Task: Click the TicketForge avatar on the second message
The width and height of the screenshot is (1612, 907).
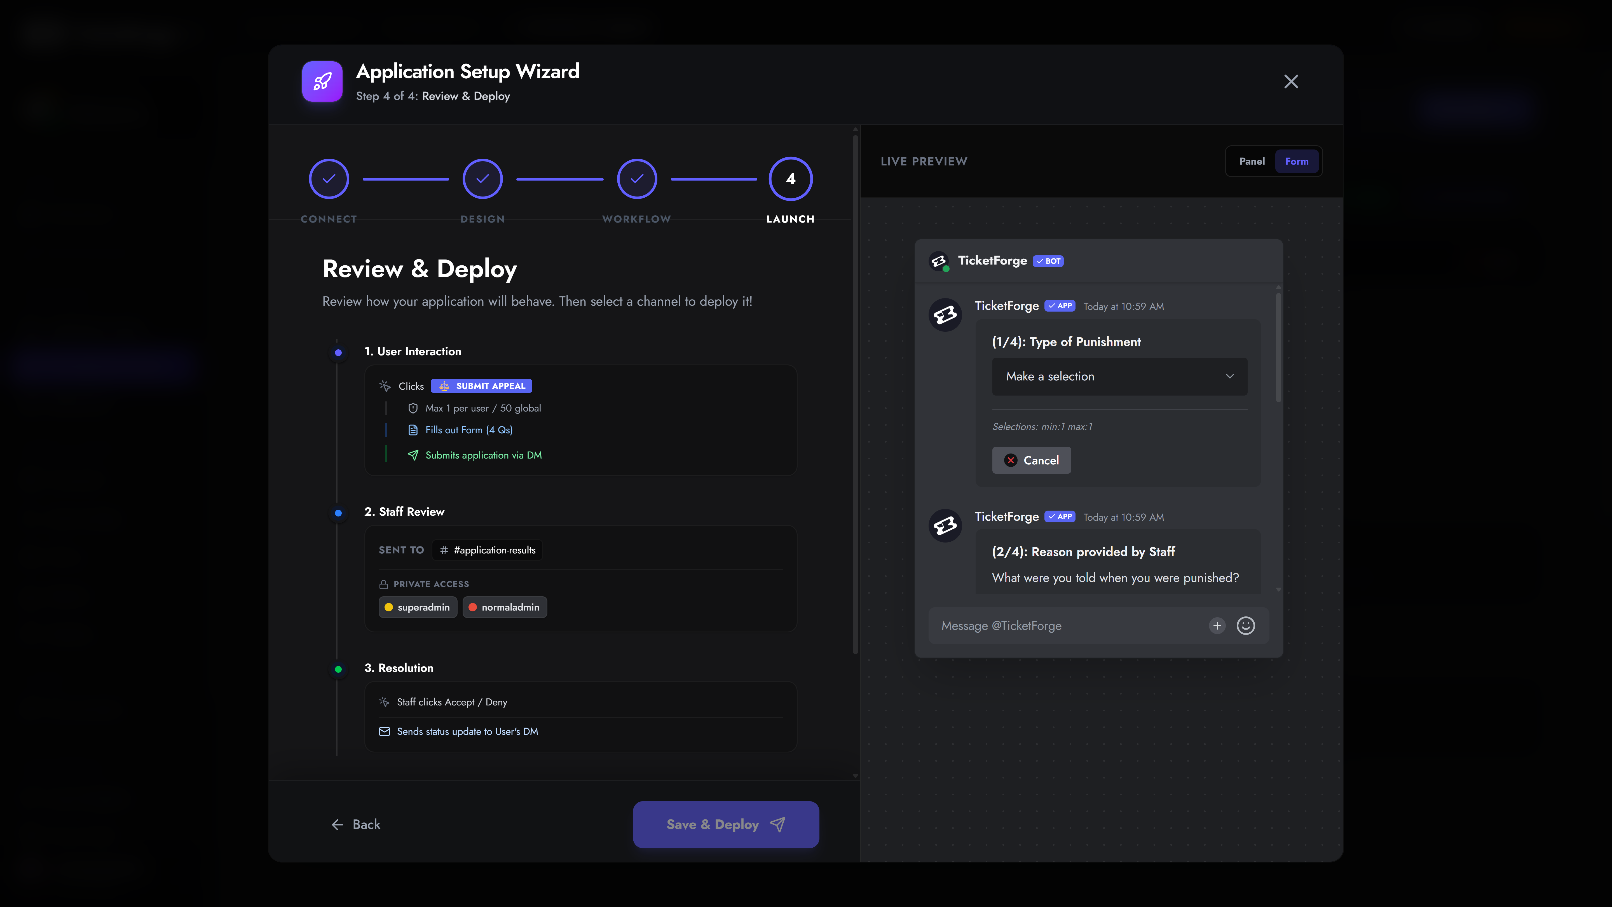Action: pos(945,525)
